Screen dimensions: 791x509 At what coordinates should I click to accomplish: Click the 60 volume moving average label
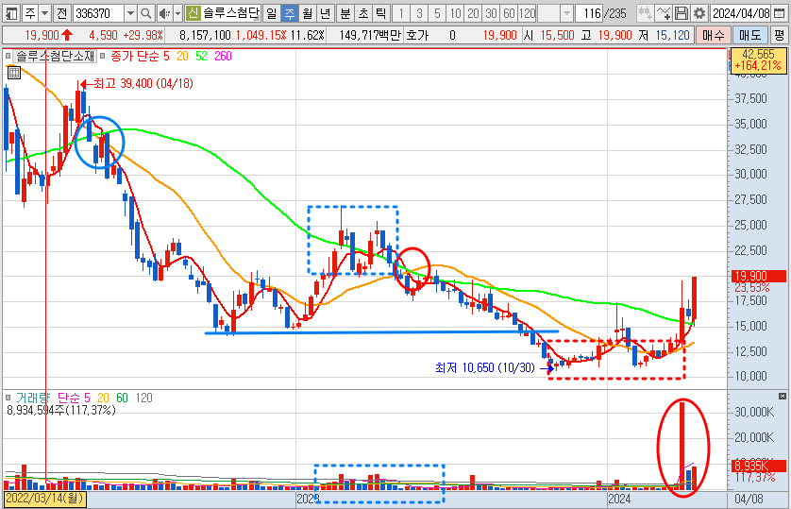pyautogui.click(x=122, y=398)
